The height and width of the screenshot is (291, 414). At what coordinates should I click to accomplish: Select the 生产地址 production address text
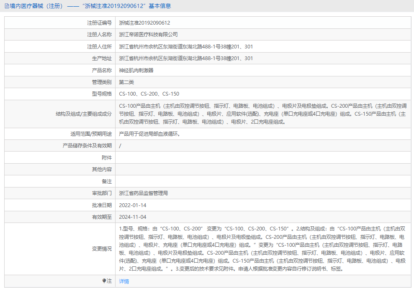tap(185, 58)
